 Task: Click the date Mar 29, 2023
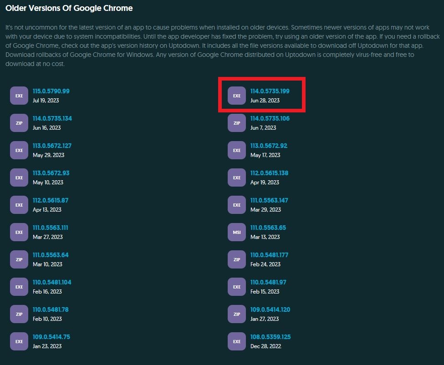point(265,210)
